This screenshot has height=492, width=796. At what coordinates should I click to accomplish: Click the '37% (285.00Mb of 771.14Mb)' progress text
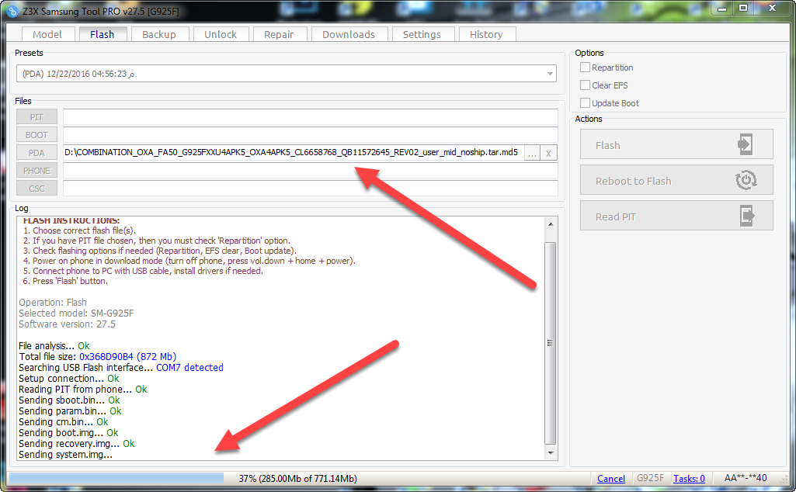point(298,478)
